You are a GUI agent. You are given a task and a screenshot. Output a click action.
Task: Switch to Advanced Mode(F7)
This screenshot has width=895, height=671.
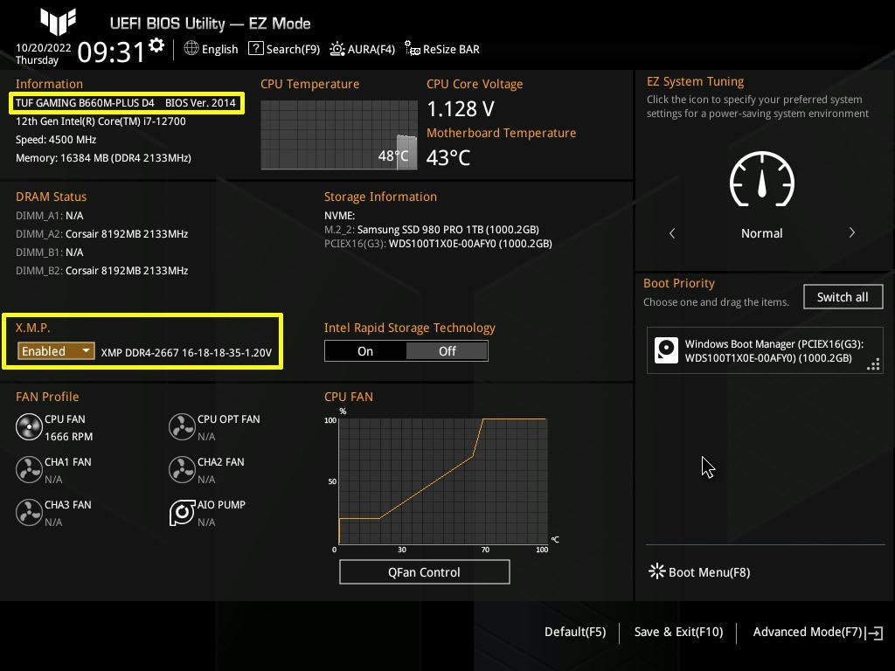[806, 632]
